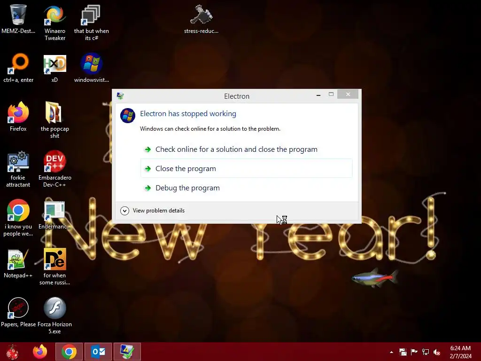The width and height of the screenshot is (481, 361).
Task: Expand 'View problem details'
Action: 153,211
